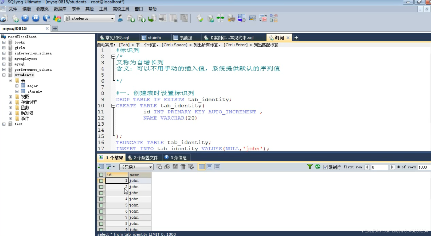Click the new query editor icon
The width and height of the screenshot is (431, 236).
click(15, 18)
